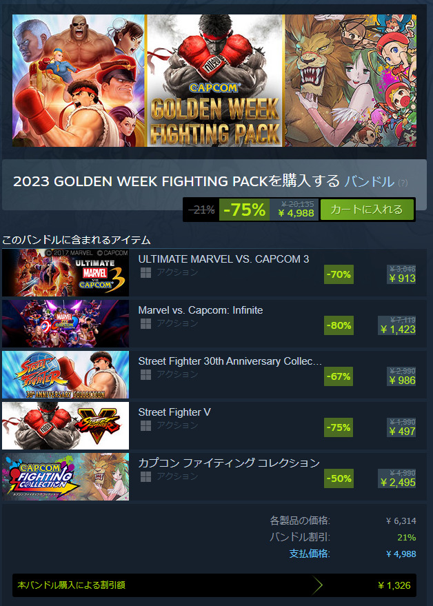
Task: Click the Ultimate Marvel vs. Capcom 3 thumbnail
Action: pos(66,273)
